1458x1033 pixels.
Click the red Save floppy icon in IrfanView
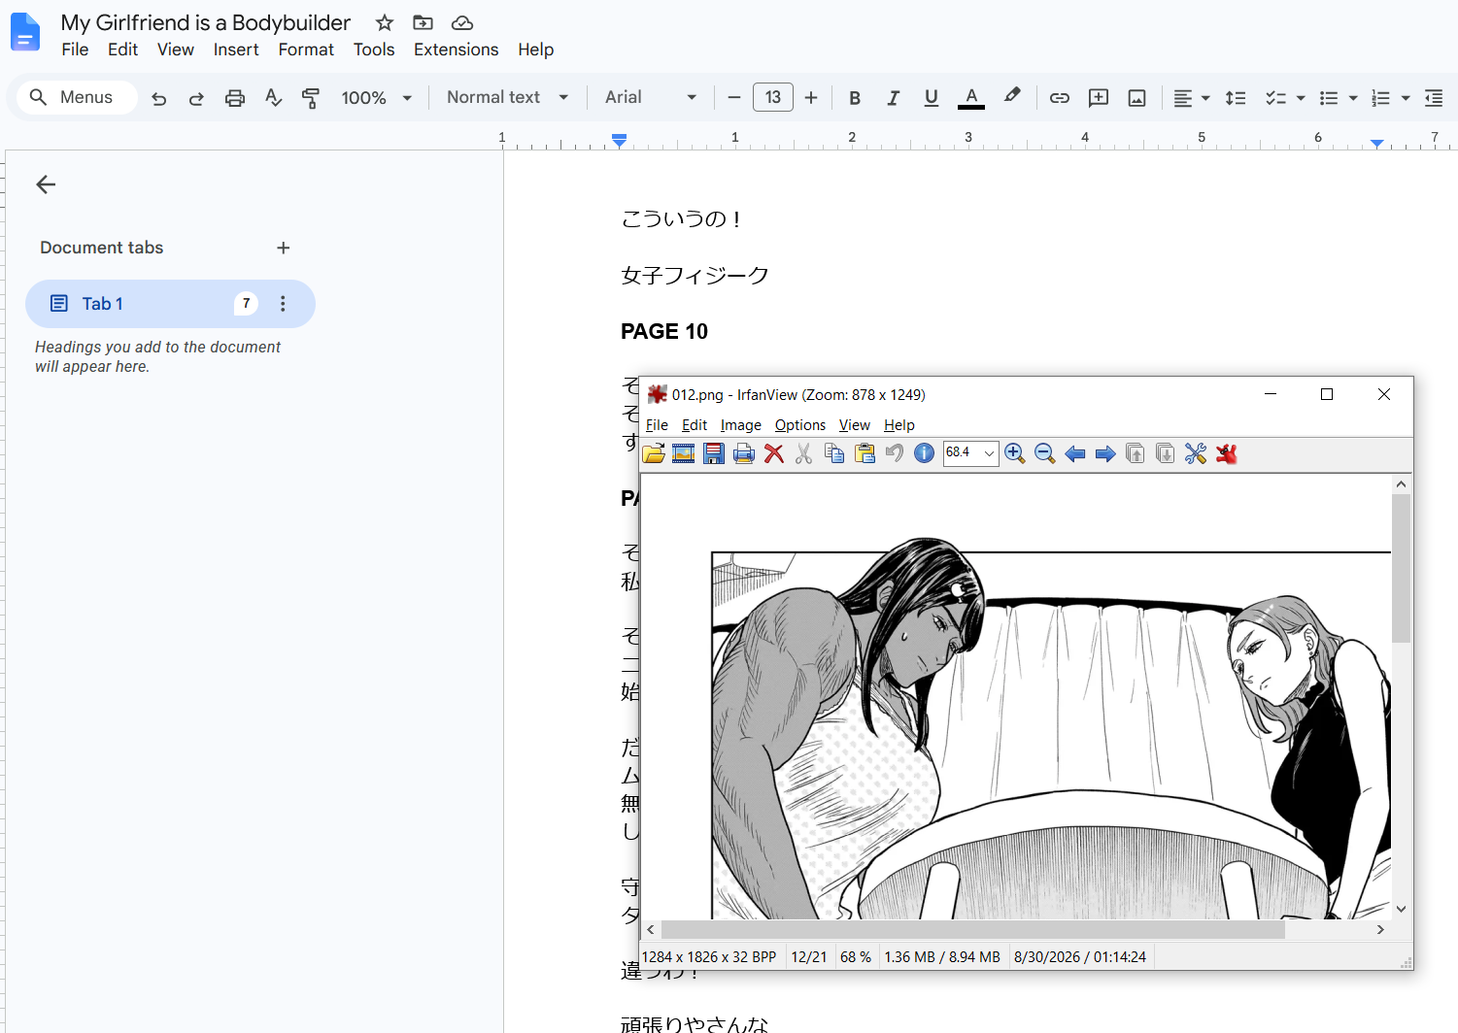714,453
